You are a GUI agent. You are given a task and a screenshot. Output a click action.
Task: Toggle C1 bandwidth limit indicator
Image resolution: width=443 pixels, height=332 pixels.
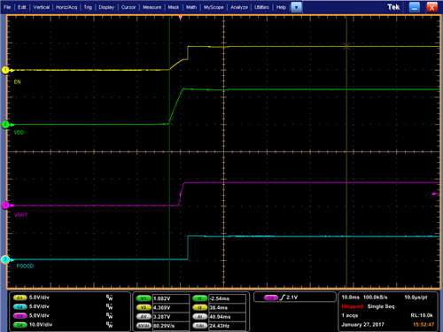pos(110,297)
